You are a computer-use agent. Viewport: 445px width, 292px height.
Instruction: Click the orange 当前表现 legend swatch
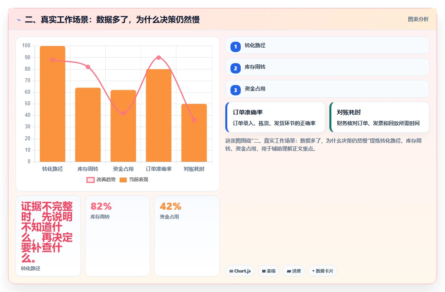point(123,180)
